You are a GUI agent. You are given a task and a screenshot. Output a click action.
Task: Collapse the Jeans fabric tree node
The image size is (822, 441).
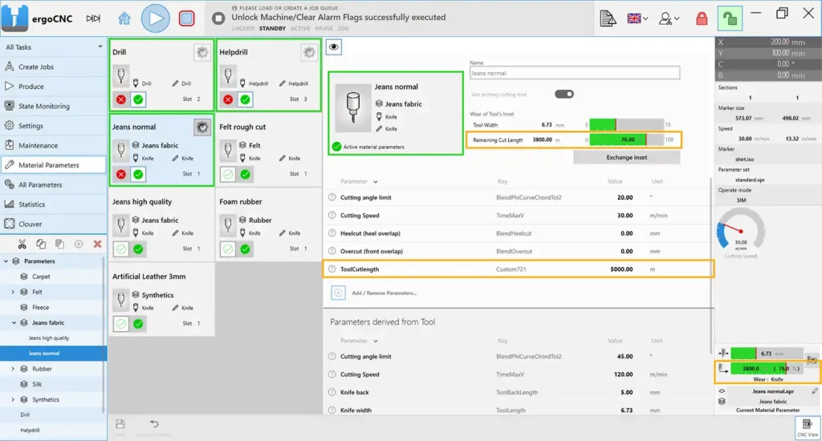[x=14, y=322]
